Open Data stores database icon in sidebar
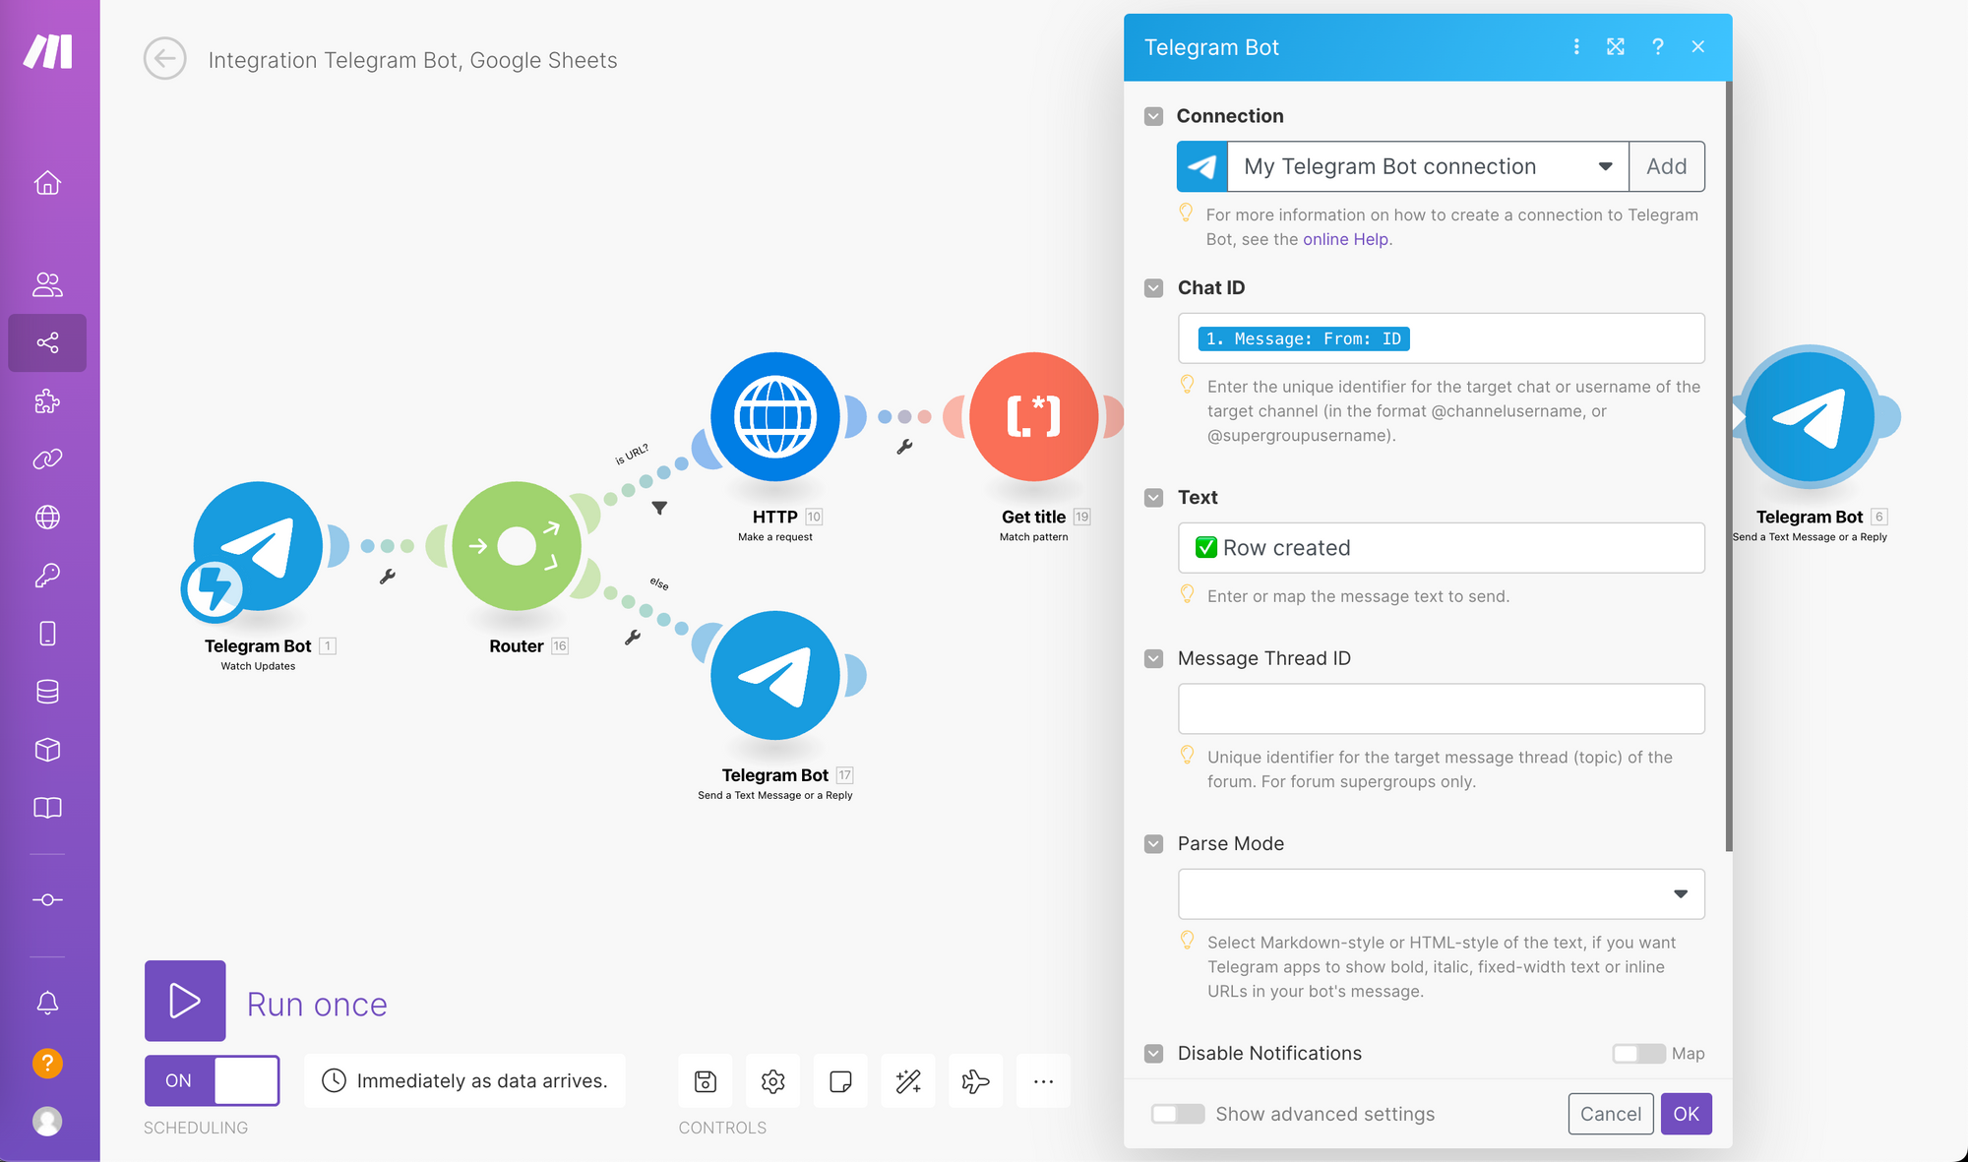The image size is (1968, 1162). [x=47, y=692]
